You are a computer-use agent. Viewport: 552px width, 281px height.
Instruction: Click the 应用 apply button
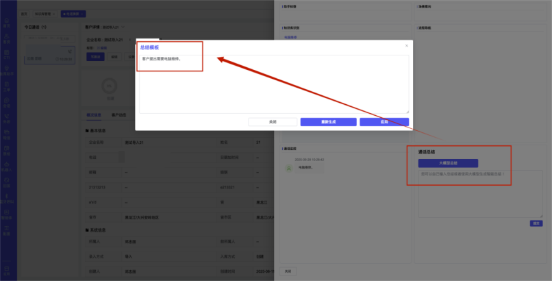384,122
